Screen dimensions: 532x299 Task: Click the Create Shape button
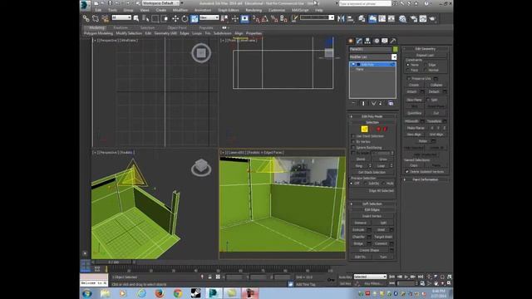[369, 250]
